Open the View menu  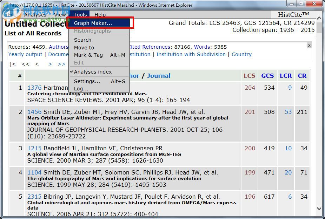click(60, 14)
